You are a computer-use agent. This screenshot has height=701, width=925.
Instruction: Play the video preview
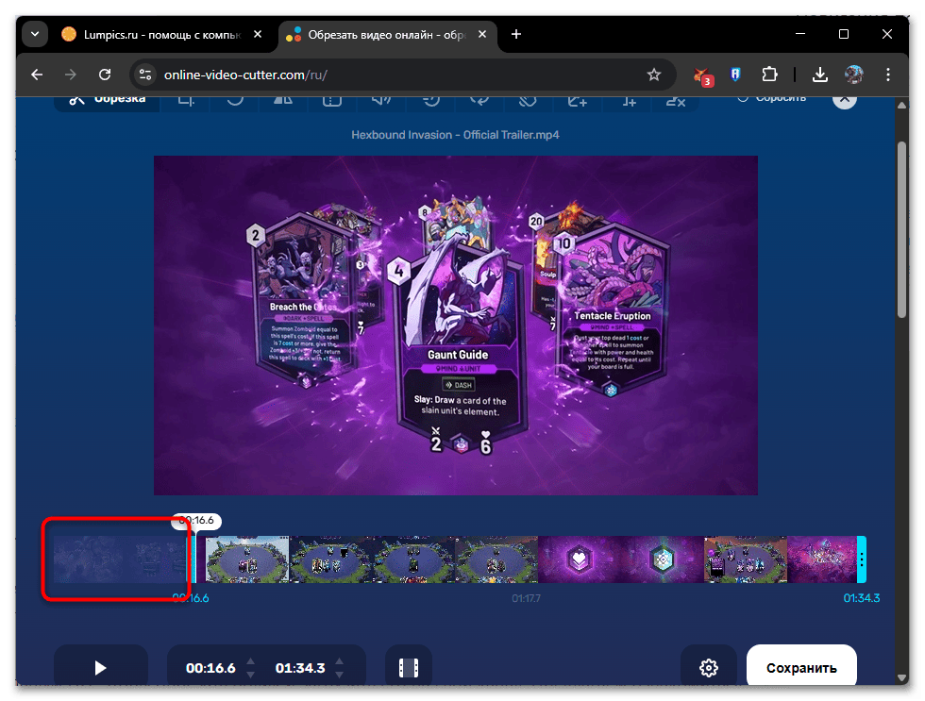101,667
